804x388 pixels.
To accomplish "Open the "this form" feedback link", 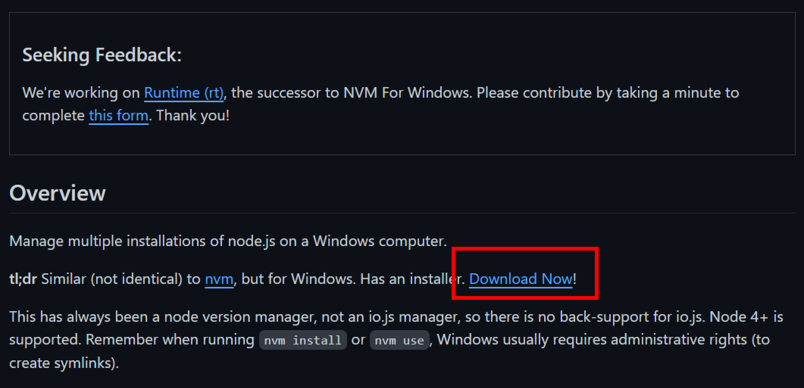I will click(x=119, y=115).
